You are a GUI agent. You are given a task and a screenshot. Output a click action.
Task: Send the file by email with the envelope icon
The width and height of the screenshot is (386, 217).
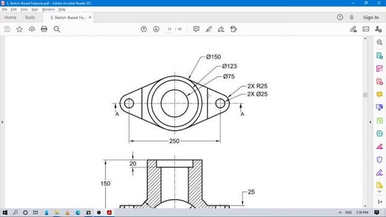click(366, 29)
